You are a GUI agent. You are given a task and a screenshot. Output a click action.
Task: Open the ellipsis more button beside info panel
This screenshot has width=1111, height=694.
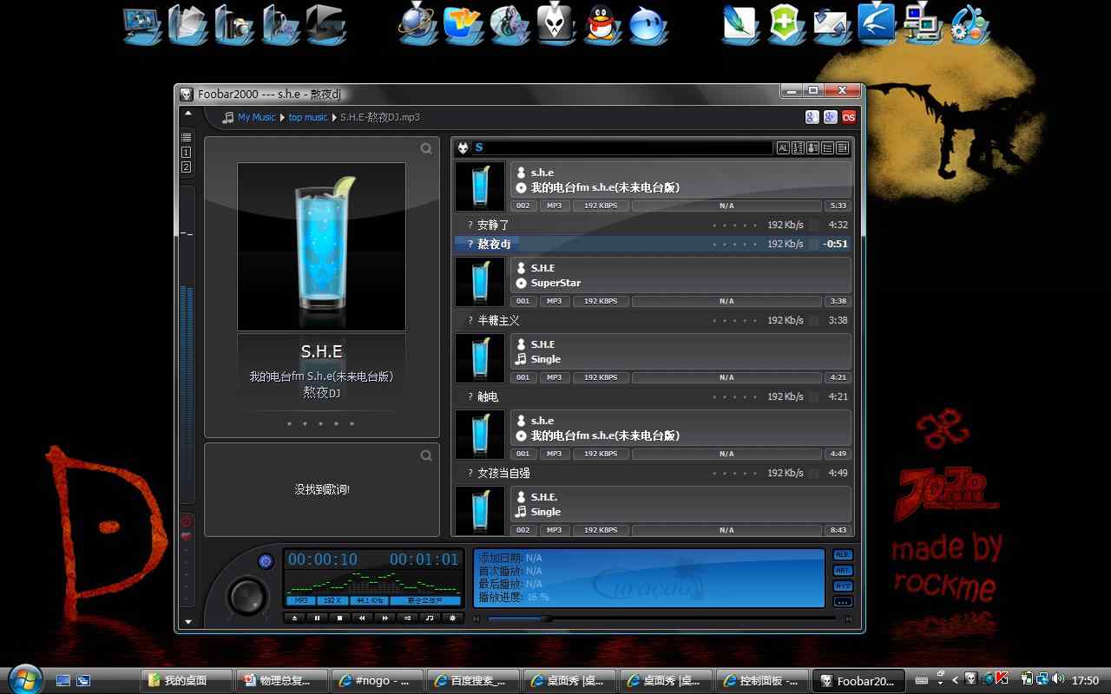[x=842, y=602]
